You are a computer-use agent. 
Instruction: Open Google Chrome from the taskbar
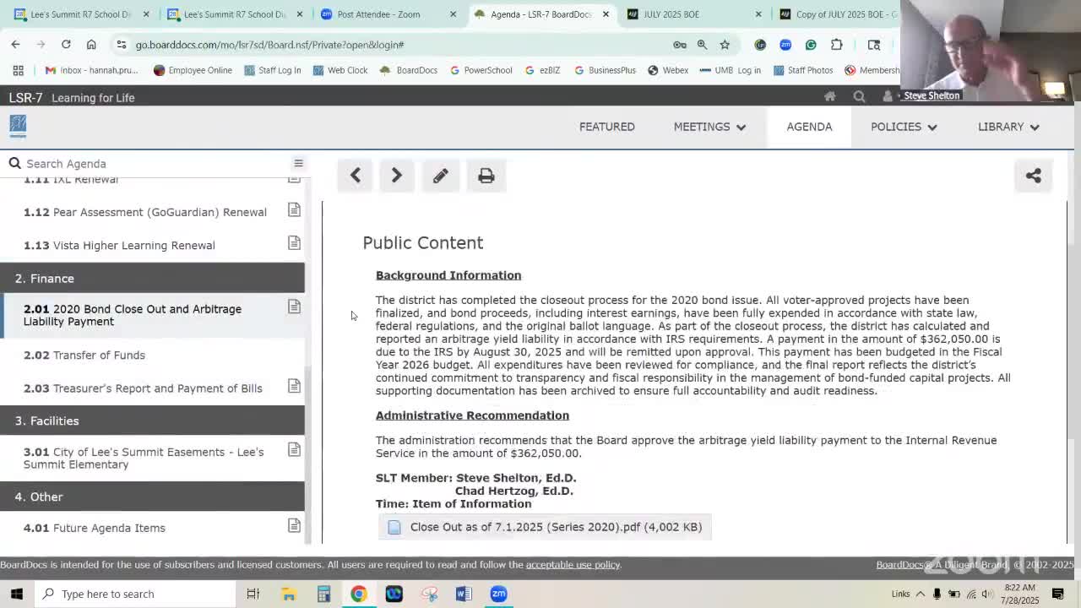359,594
